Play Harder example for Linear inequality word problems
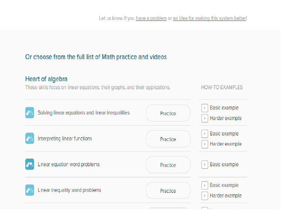281x210 pixels. pos(205,196)
